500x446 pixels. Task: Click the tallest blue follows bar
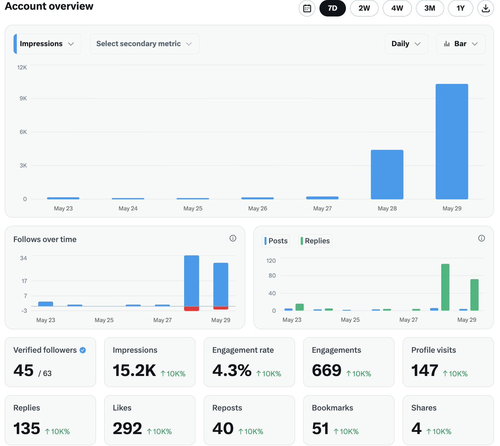pos(192,281)
